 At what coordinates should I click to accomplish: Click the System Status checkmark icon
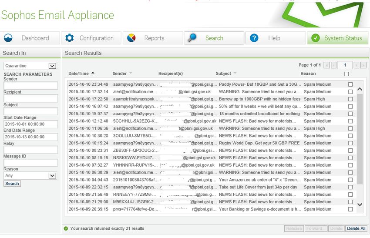point(316,38)
